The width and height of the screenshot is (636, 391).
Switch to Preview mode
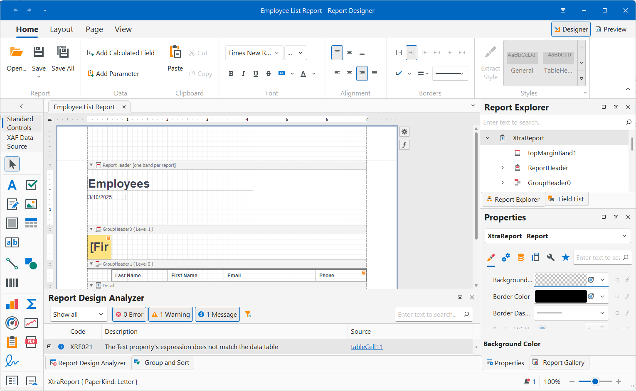(x=611, y=29)
